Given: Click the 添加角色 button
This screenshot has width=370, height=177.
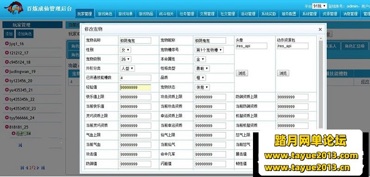Looking at the screenshot, I should tap(25, 34).
